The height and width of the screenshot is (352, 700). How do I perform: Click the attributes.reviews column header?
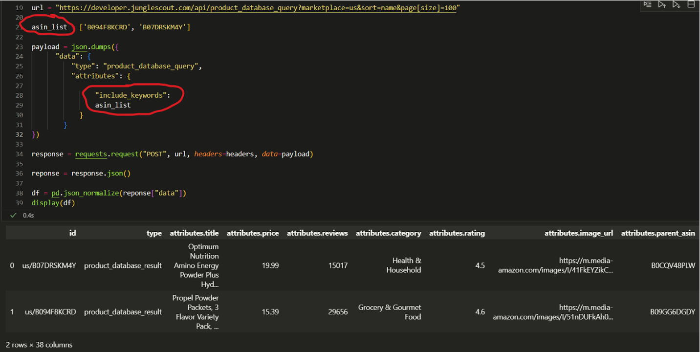click(x=317, y=233)
